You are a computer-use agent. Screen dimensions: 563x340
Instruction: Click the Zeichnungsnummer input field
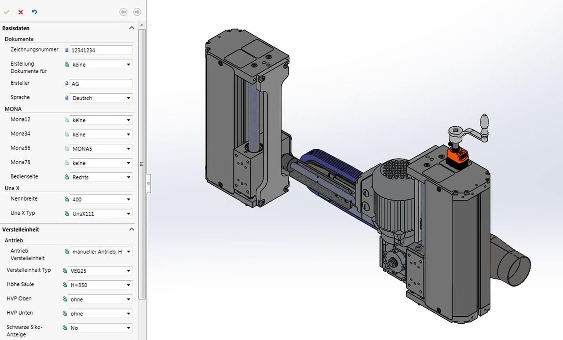pyautogui.click(x=101, y=50)
